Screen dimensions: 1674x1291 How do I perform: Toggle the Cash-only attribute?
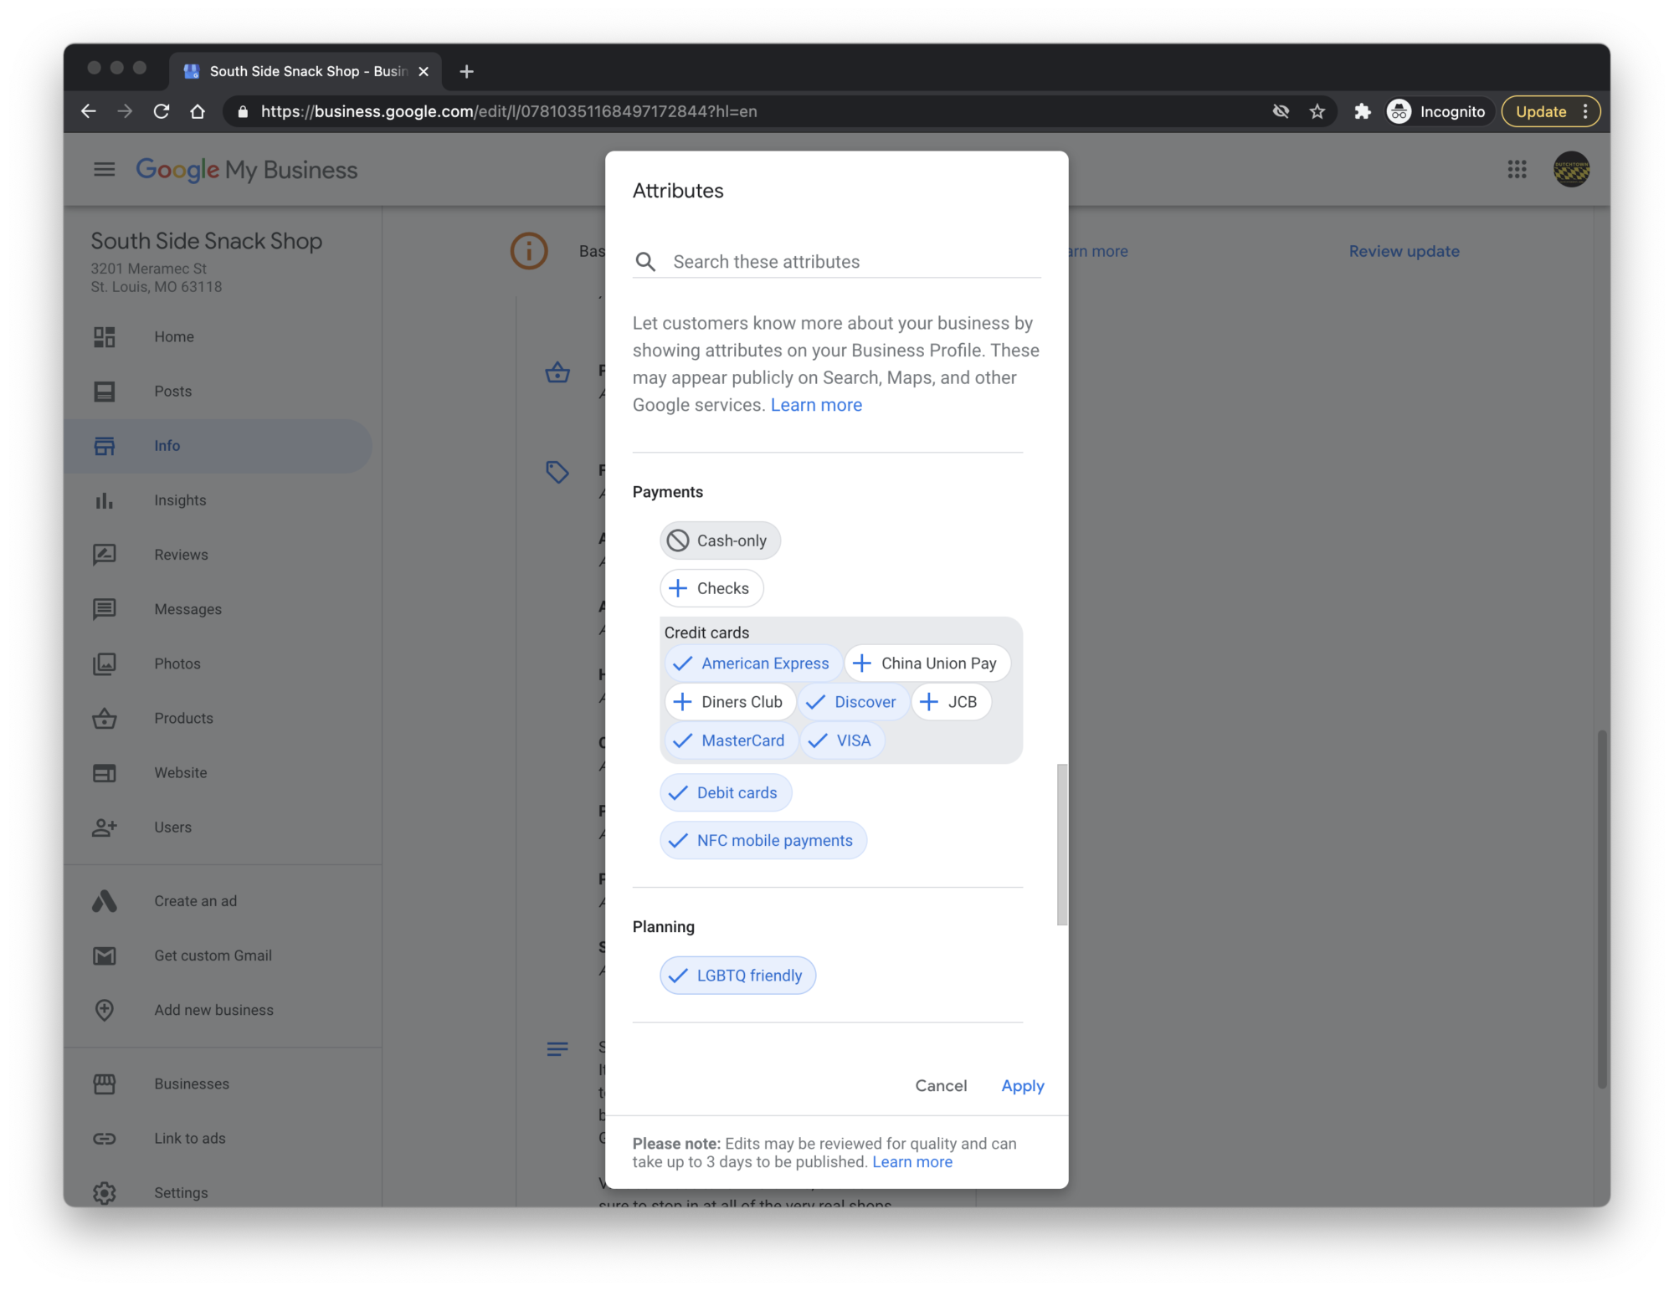click(720, 540)
